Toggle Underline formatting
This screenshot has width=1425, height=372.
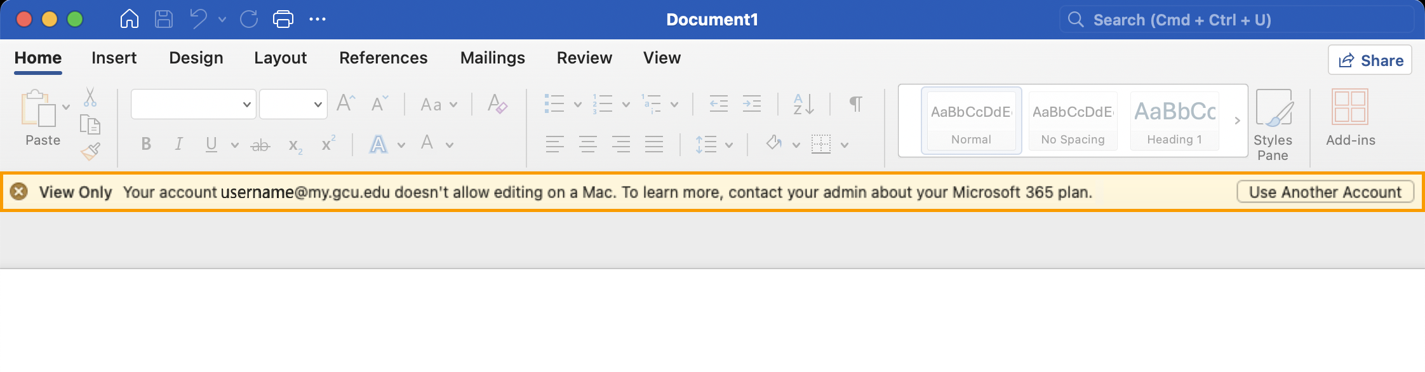click(x=211, y=145)
